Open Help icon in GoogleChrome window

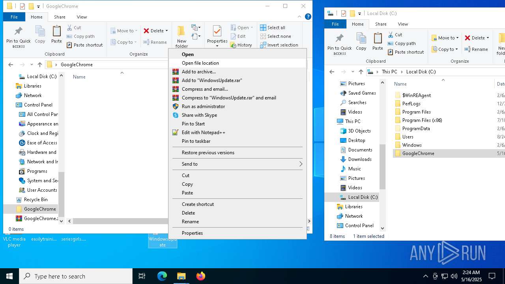point(308,17)
